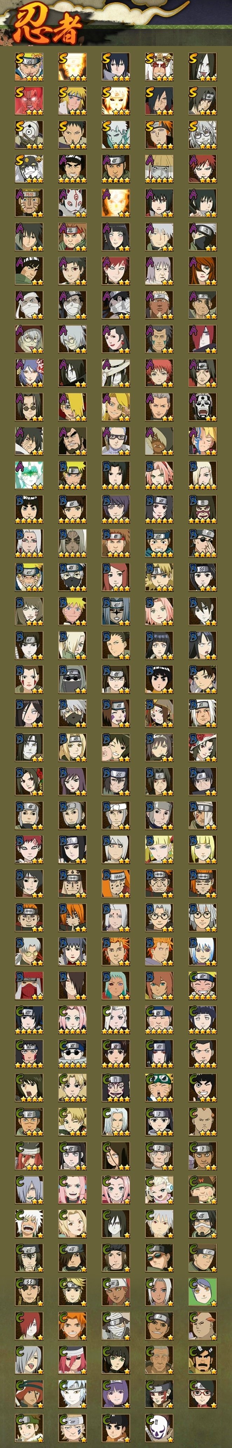
Task: Select the S-rank grayscale black-and-white ninja
Action: pyautogui.click(x=29, y=169)
